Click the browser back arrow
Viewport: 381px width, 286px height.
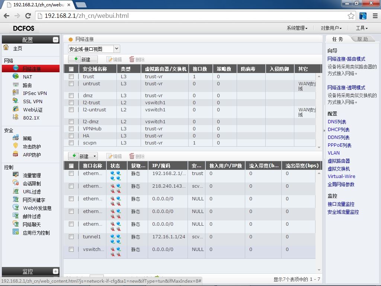(7, 16)
